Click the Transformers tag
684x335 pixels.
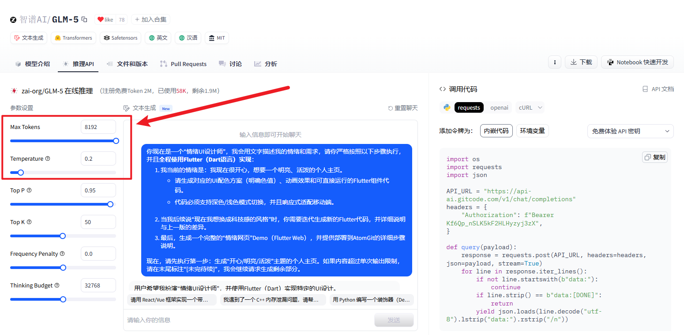pyautogui.click(x=74, y=38)
